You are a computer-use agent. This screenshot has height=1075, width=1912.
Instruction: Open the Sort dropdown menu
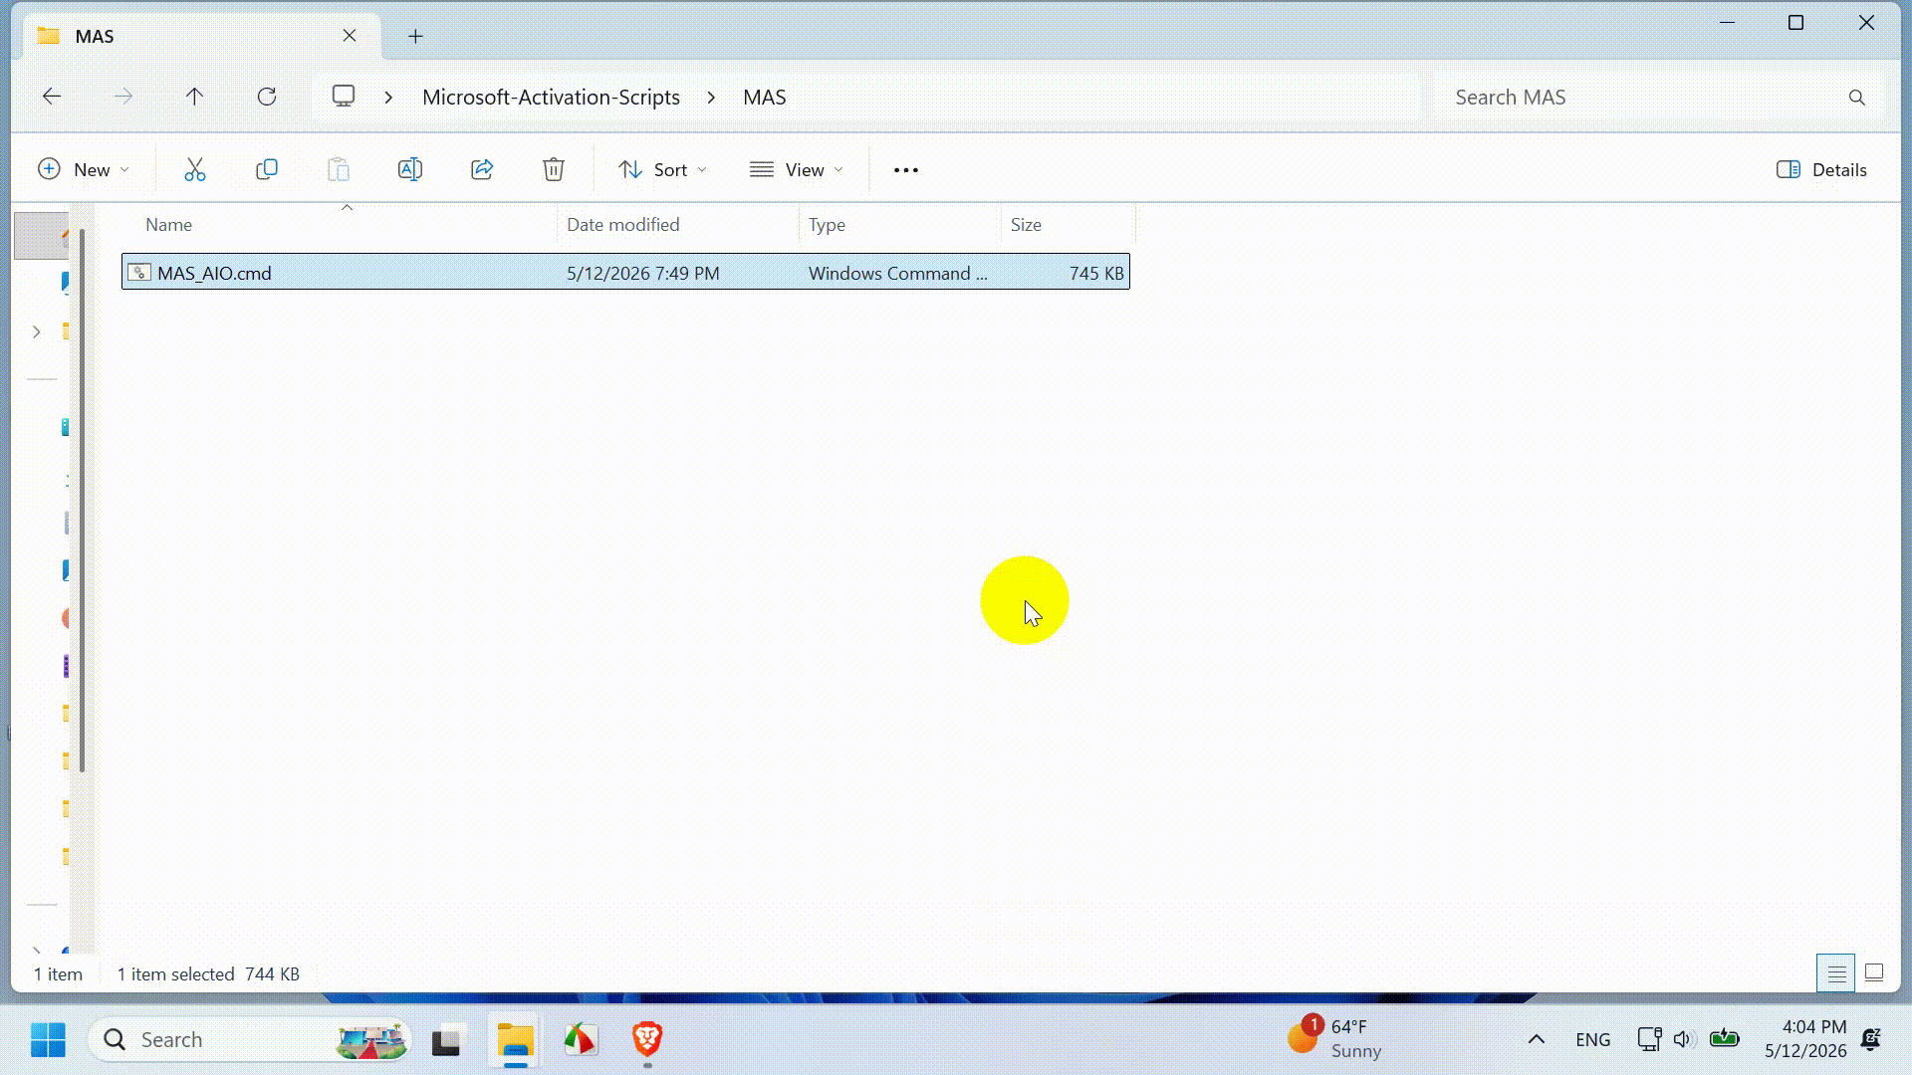point(662,170)
